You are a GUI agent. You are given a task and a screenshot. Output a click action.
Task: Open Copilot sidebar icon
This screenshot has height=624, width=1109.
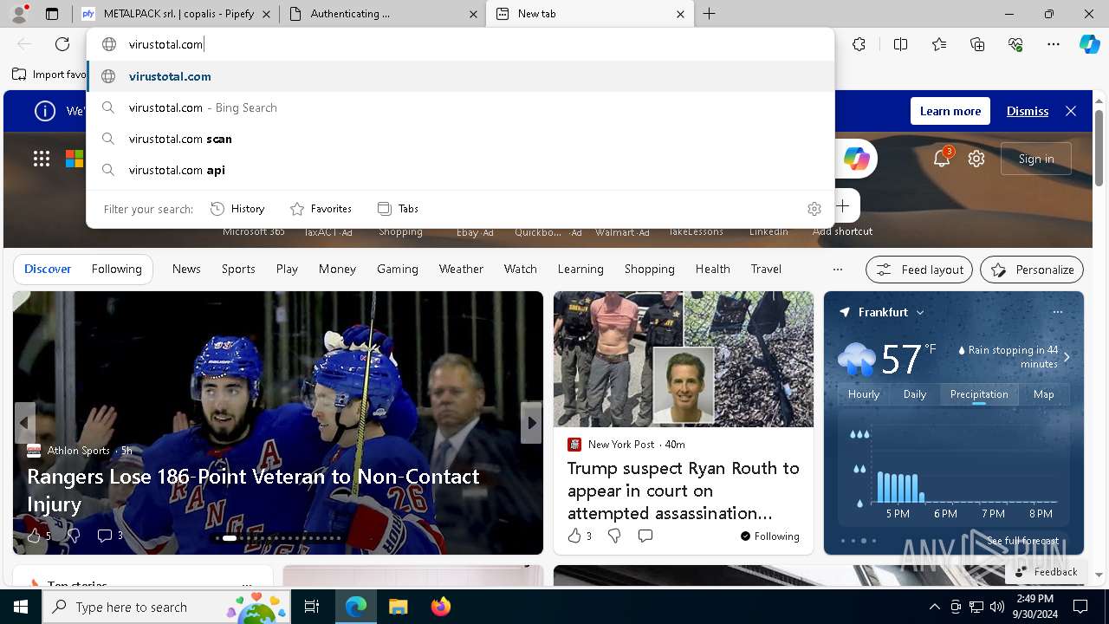tap(1089, 44)
